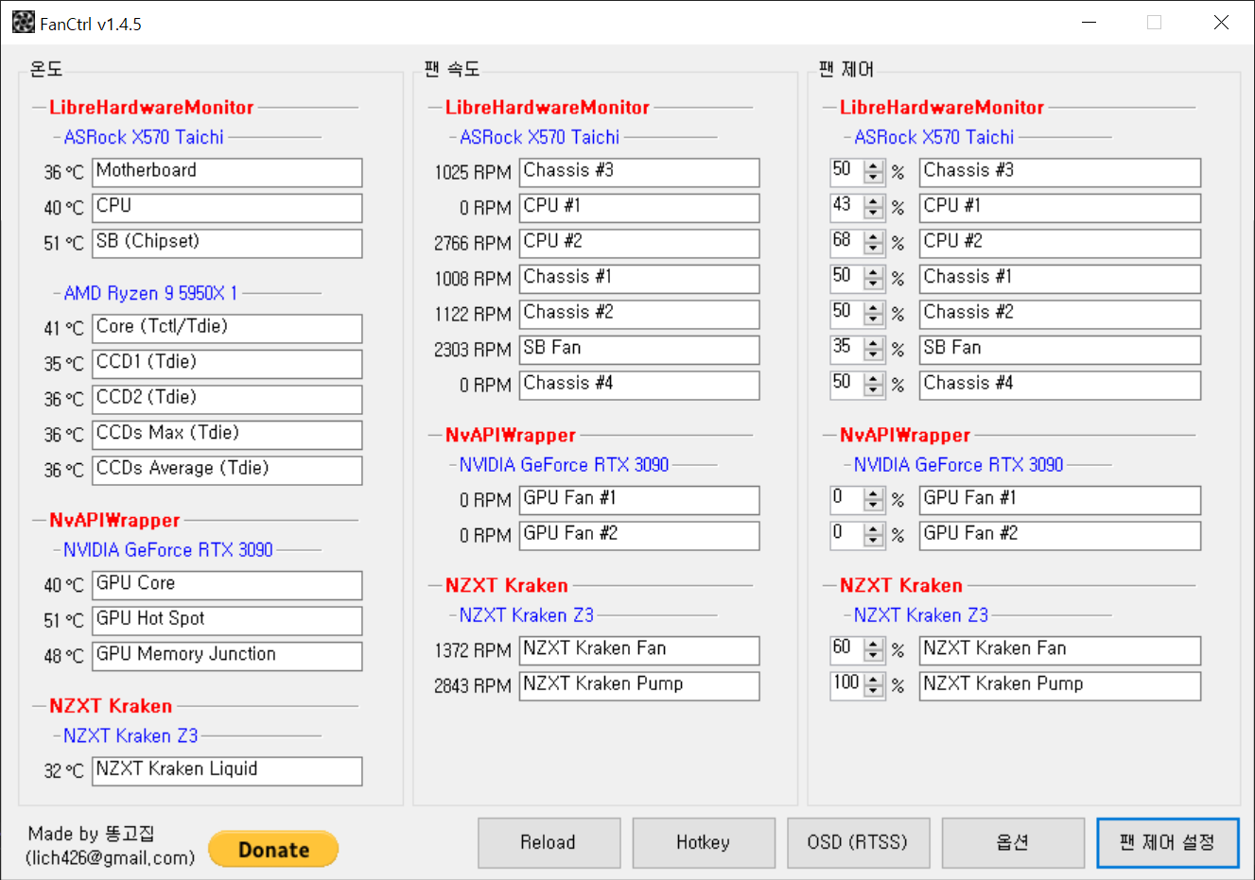Click the "1025 RPM" fan speed reading

[473, 173]
